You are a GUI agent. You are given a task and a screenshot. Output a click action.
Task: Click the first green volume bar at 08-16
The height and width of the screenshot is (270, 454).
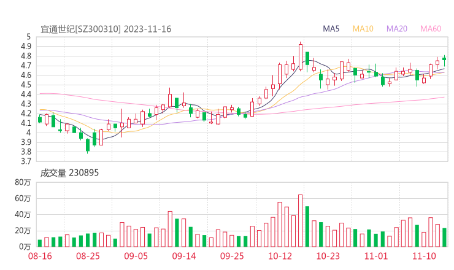pos(40,244)
